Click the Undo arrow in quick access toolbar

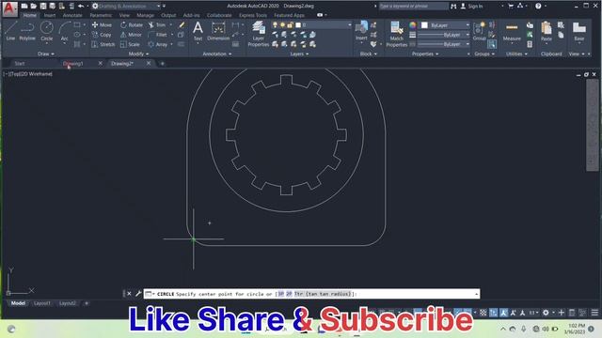tap(81, 7)
